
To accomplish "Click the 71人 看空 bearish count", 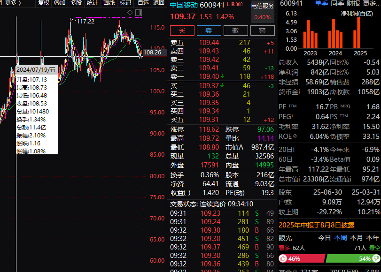I will pyautogui.click(x=367, y=248).
